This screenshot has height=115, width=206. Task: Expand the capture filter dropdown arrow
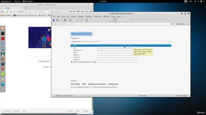pos(170,42)
